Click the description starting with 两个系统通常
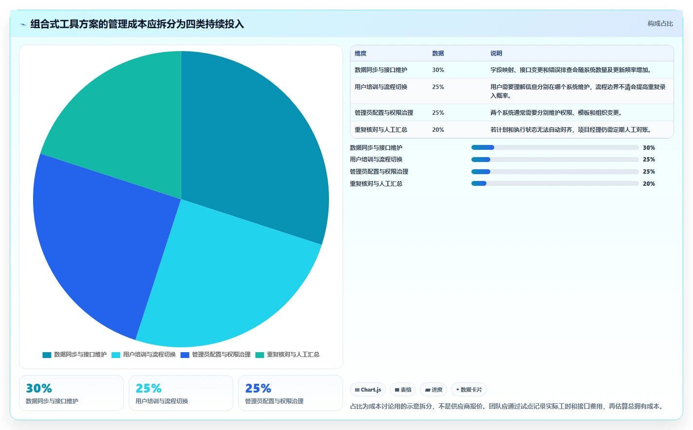This screenshot has height=430, width=693. pyautogui.click(x=556, y=113)
